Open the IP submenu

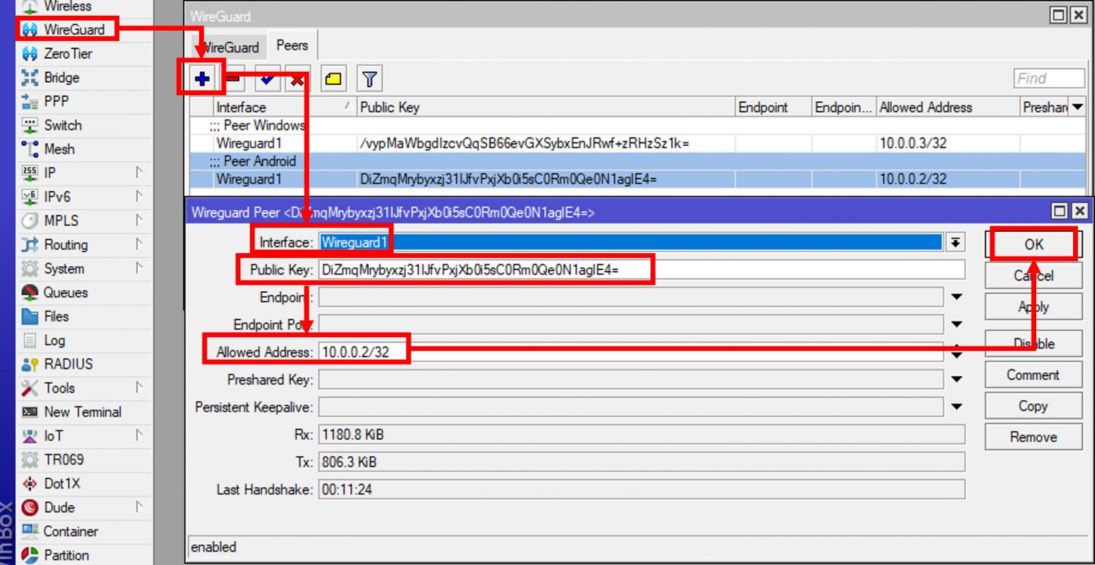coord(50,173)
